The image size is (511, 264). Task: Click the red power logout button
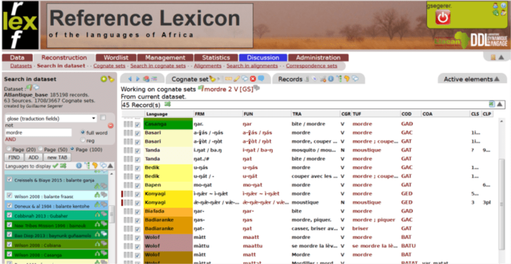point(443,17)
